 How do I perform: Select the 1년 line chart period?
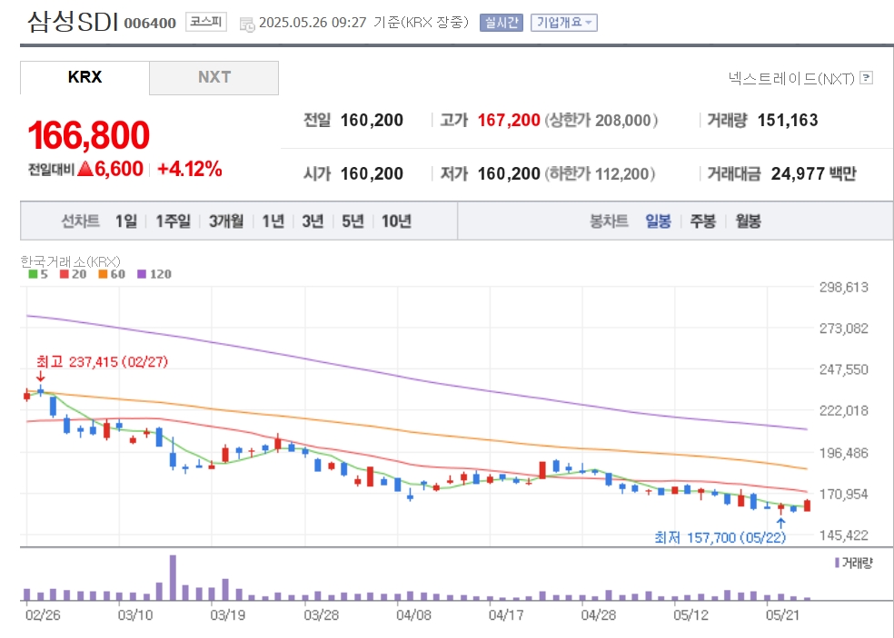click(x=273, y=221)
